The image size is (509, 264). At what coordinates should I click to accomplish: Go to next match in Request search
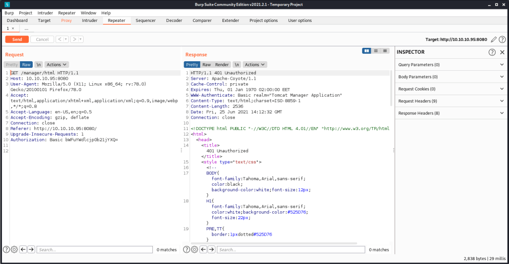point(31,250)
